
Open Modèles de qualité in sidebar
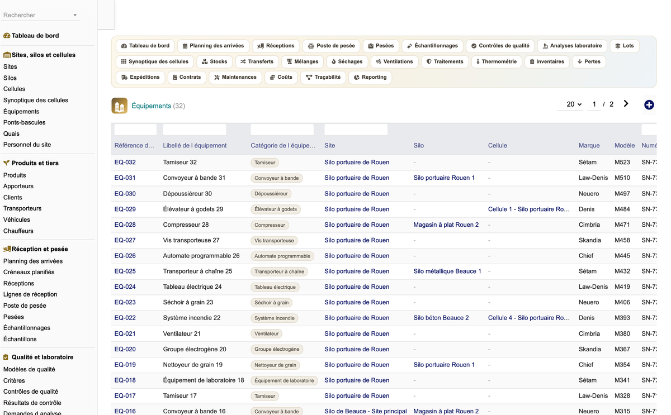29,369
